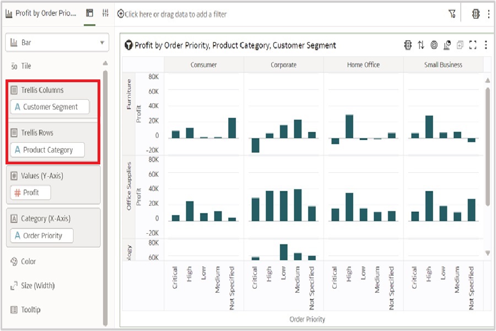Select the Customer Segment trellis pill
This screenshot has width=496, height=331.
click(50, 107)
